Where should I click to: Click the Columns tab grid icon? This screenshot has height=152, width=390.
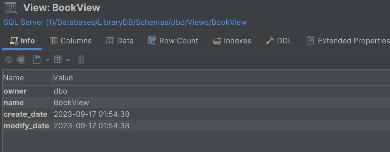point(53,41)
